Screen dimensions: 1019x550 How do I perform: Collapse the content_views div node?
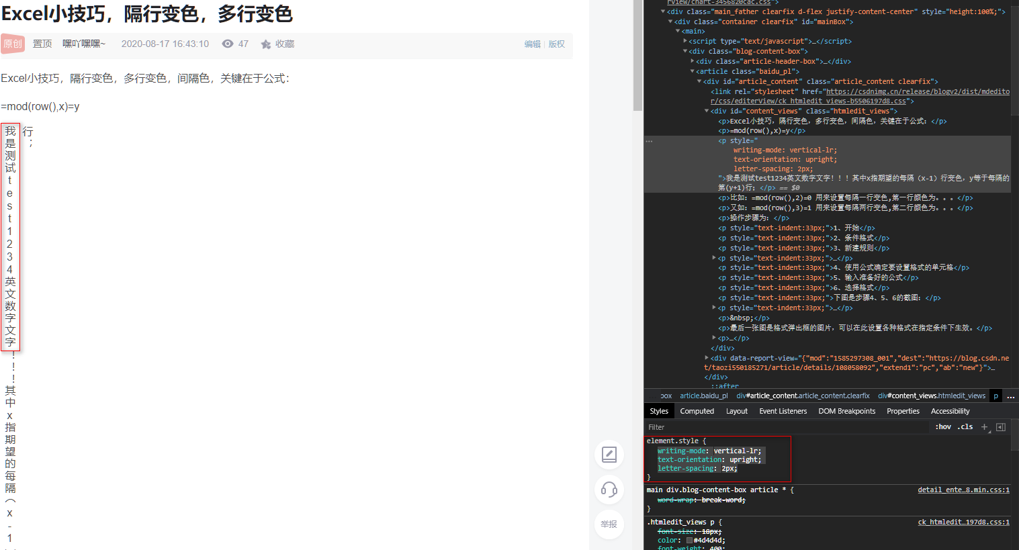(707, 111)
